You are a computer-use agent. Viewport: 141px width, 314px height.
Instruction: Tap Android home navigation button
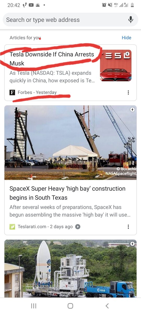tap(70, 306)
